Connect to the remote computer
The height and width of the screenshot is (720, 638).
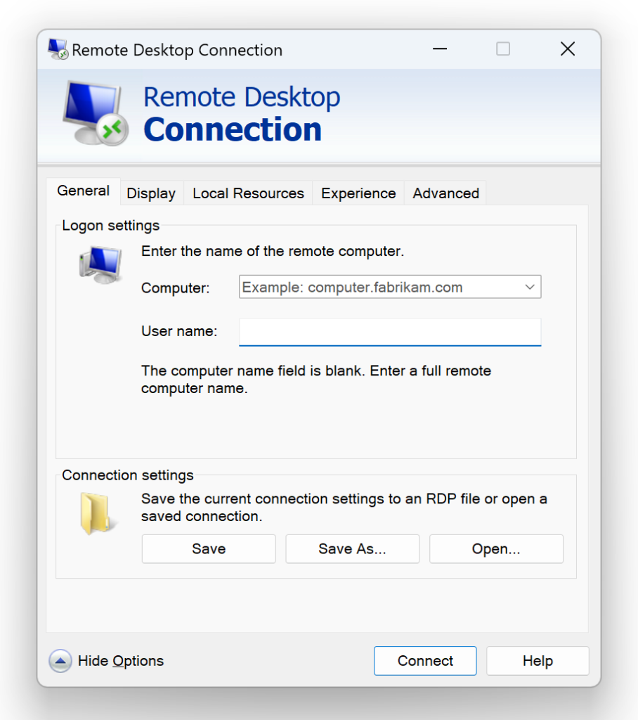424,661
